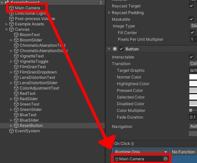197x163 pixels.
Task: Expand the RedSlider children
Action: [x=11, y=99]
